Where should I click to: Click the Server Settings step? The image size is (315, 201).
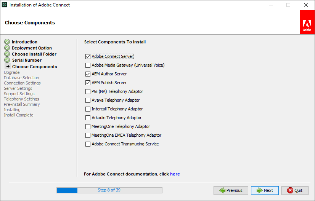(18, 88)
